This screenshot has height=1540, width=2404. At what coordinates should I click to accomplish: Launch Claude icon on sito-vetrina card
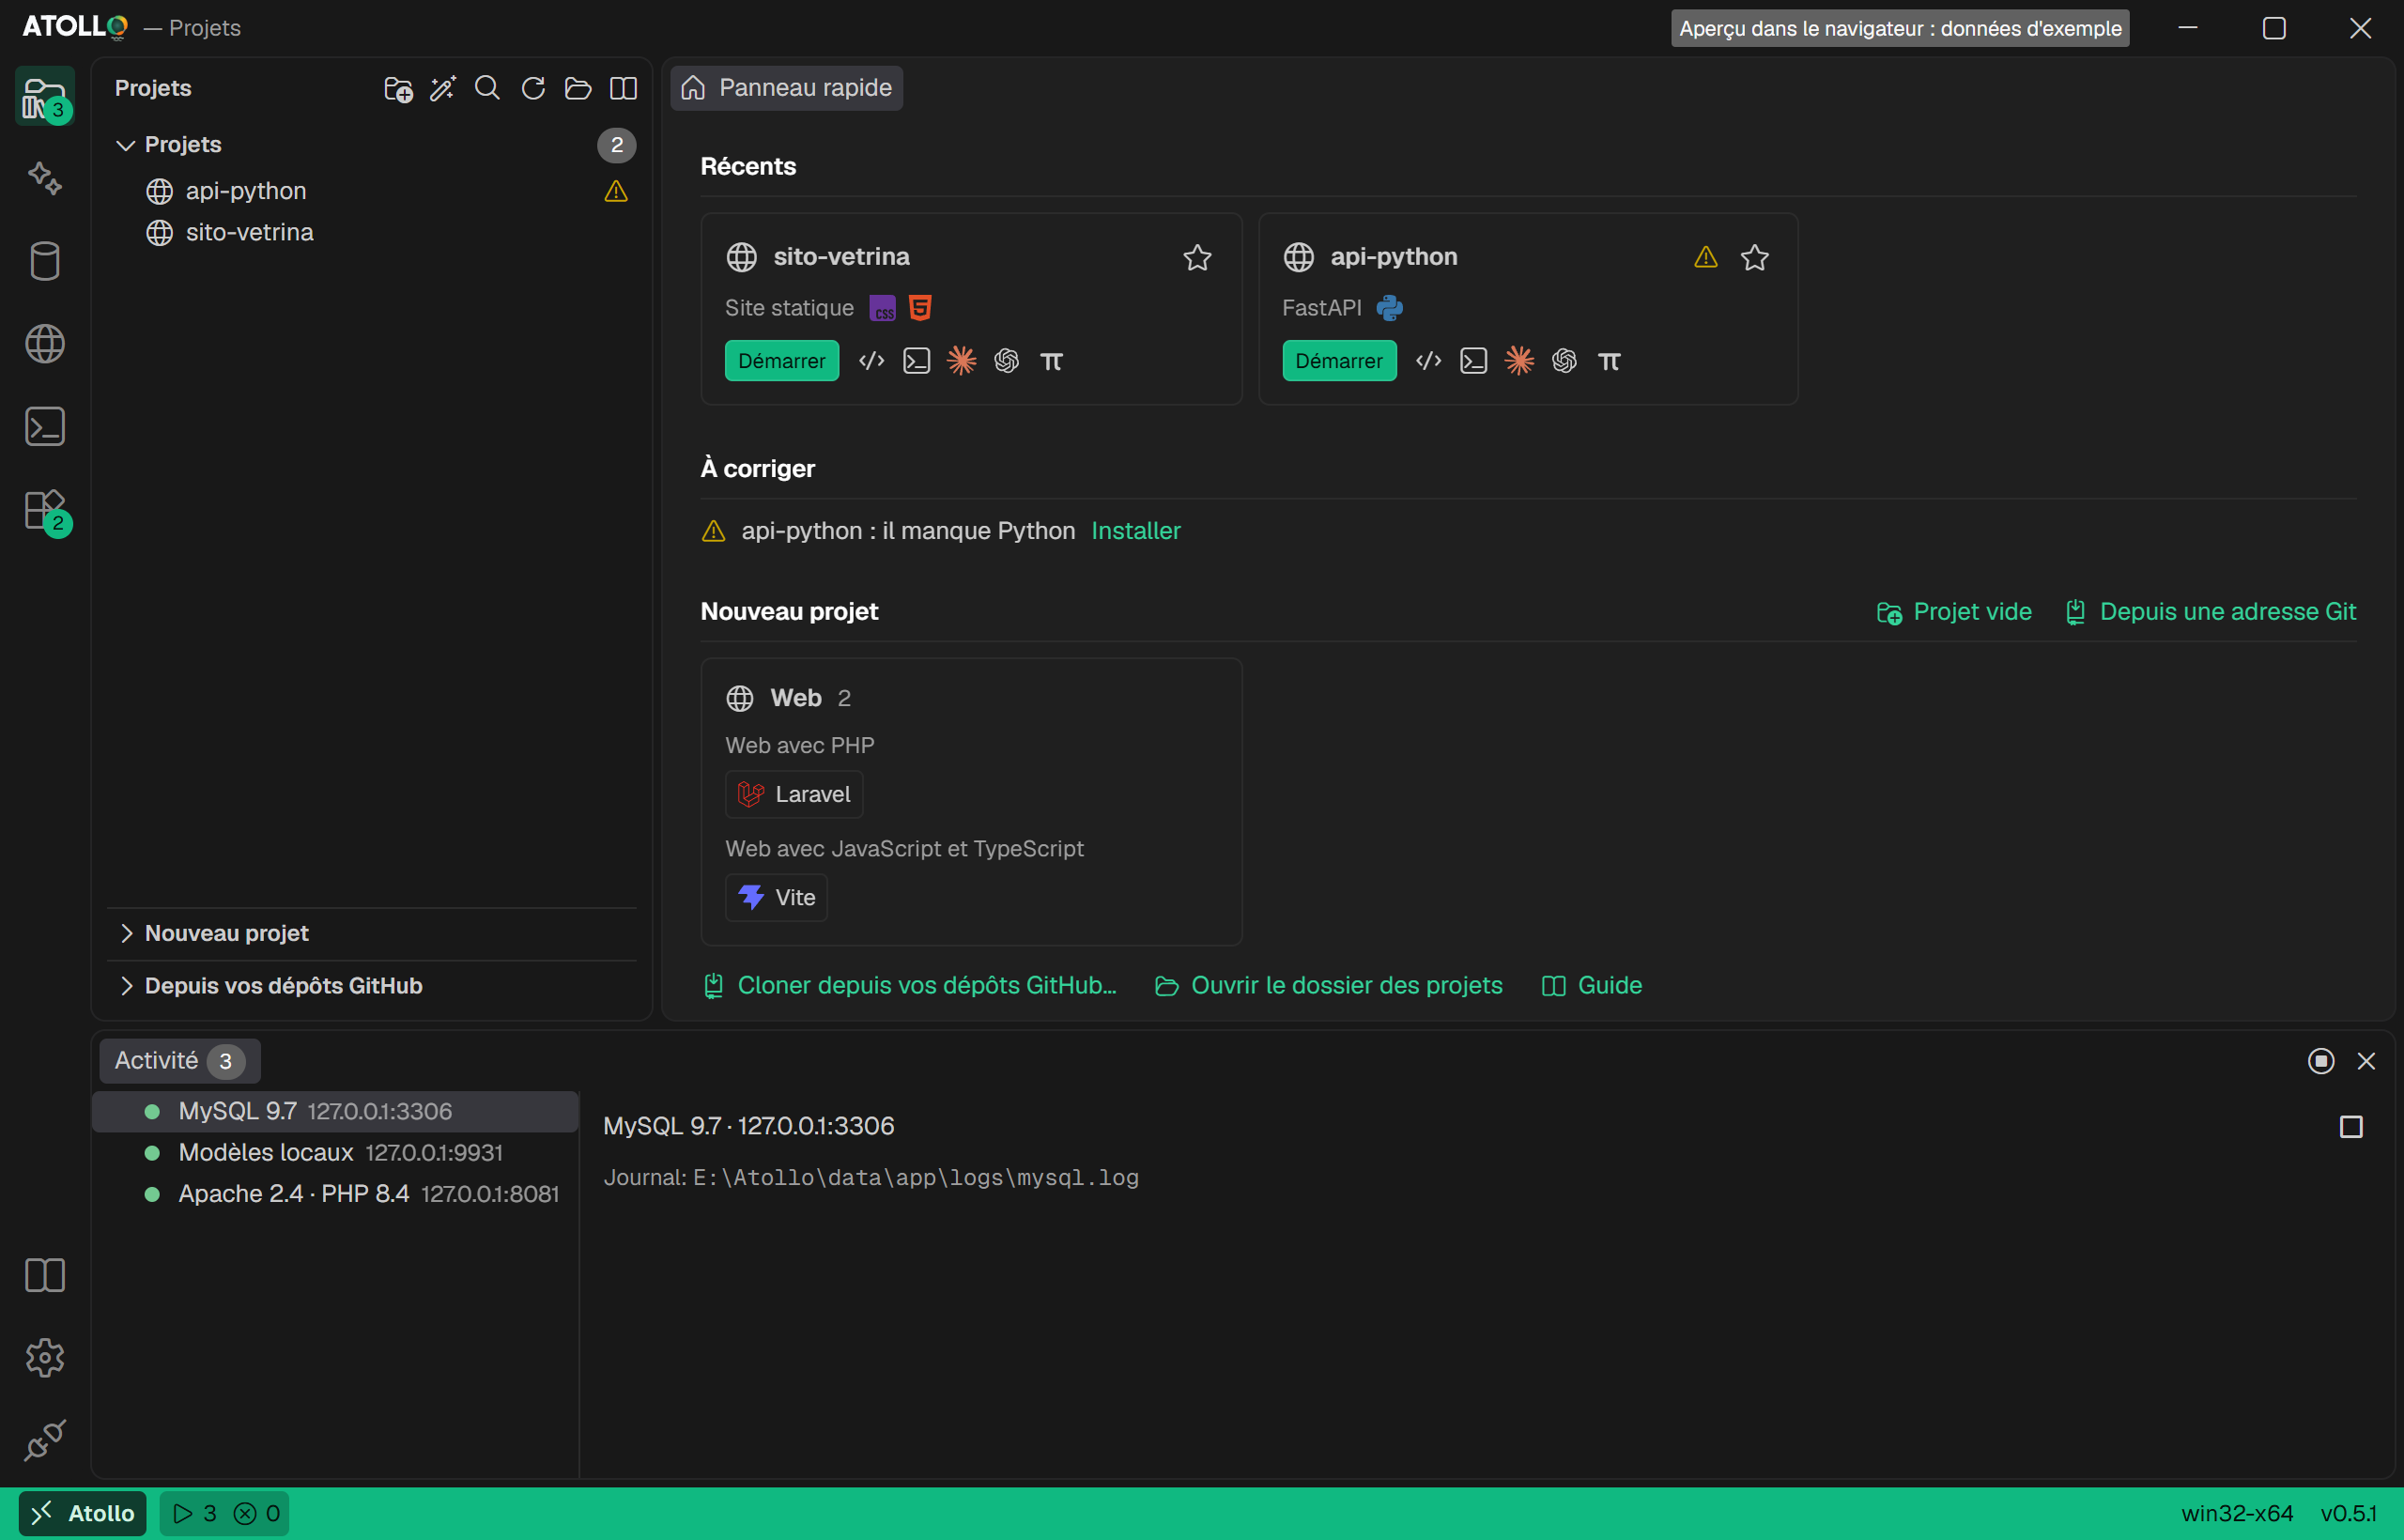pyautogui.click(x=962, y=361)
